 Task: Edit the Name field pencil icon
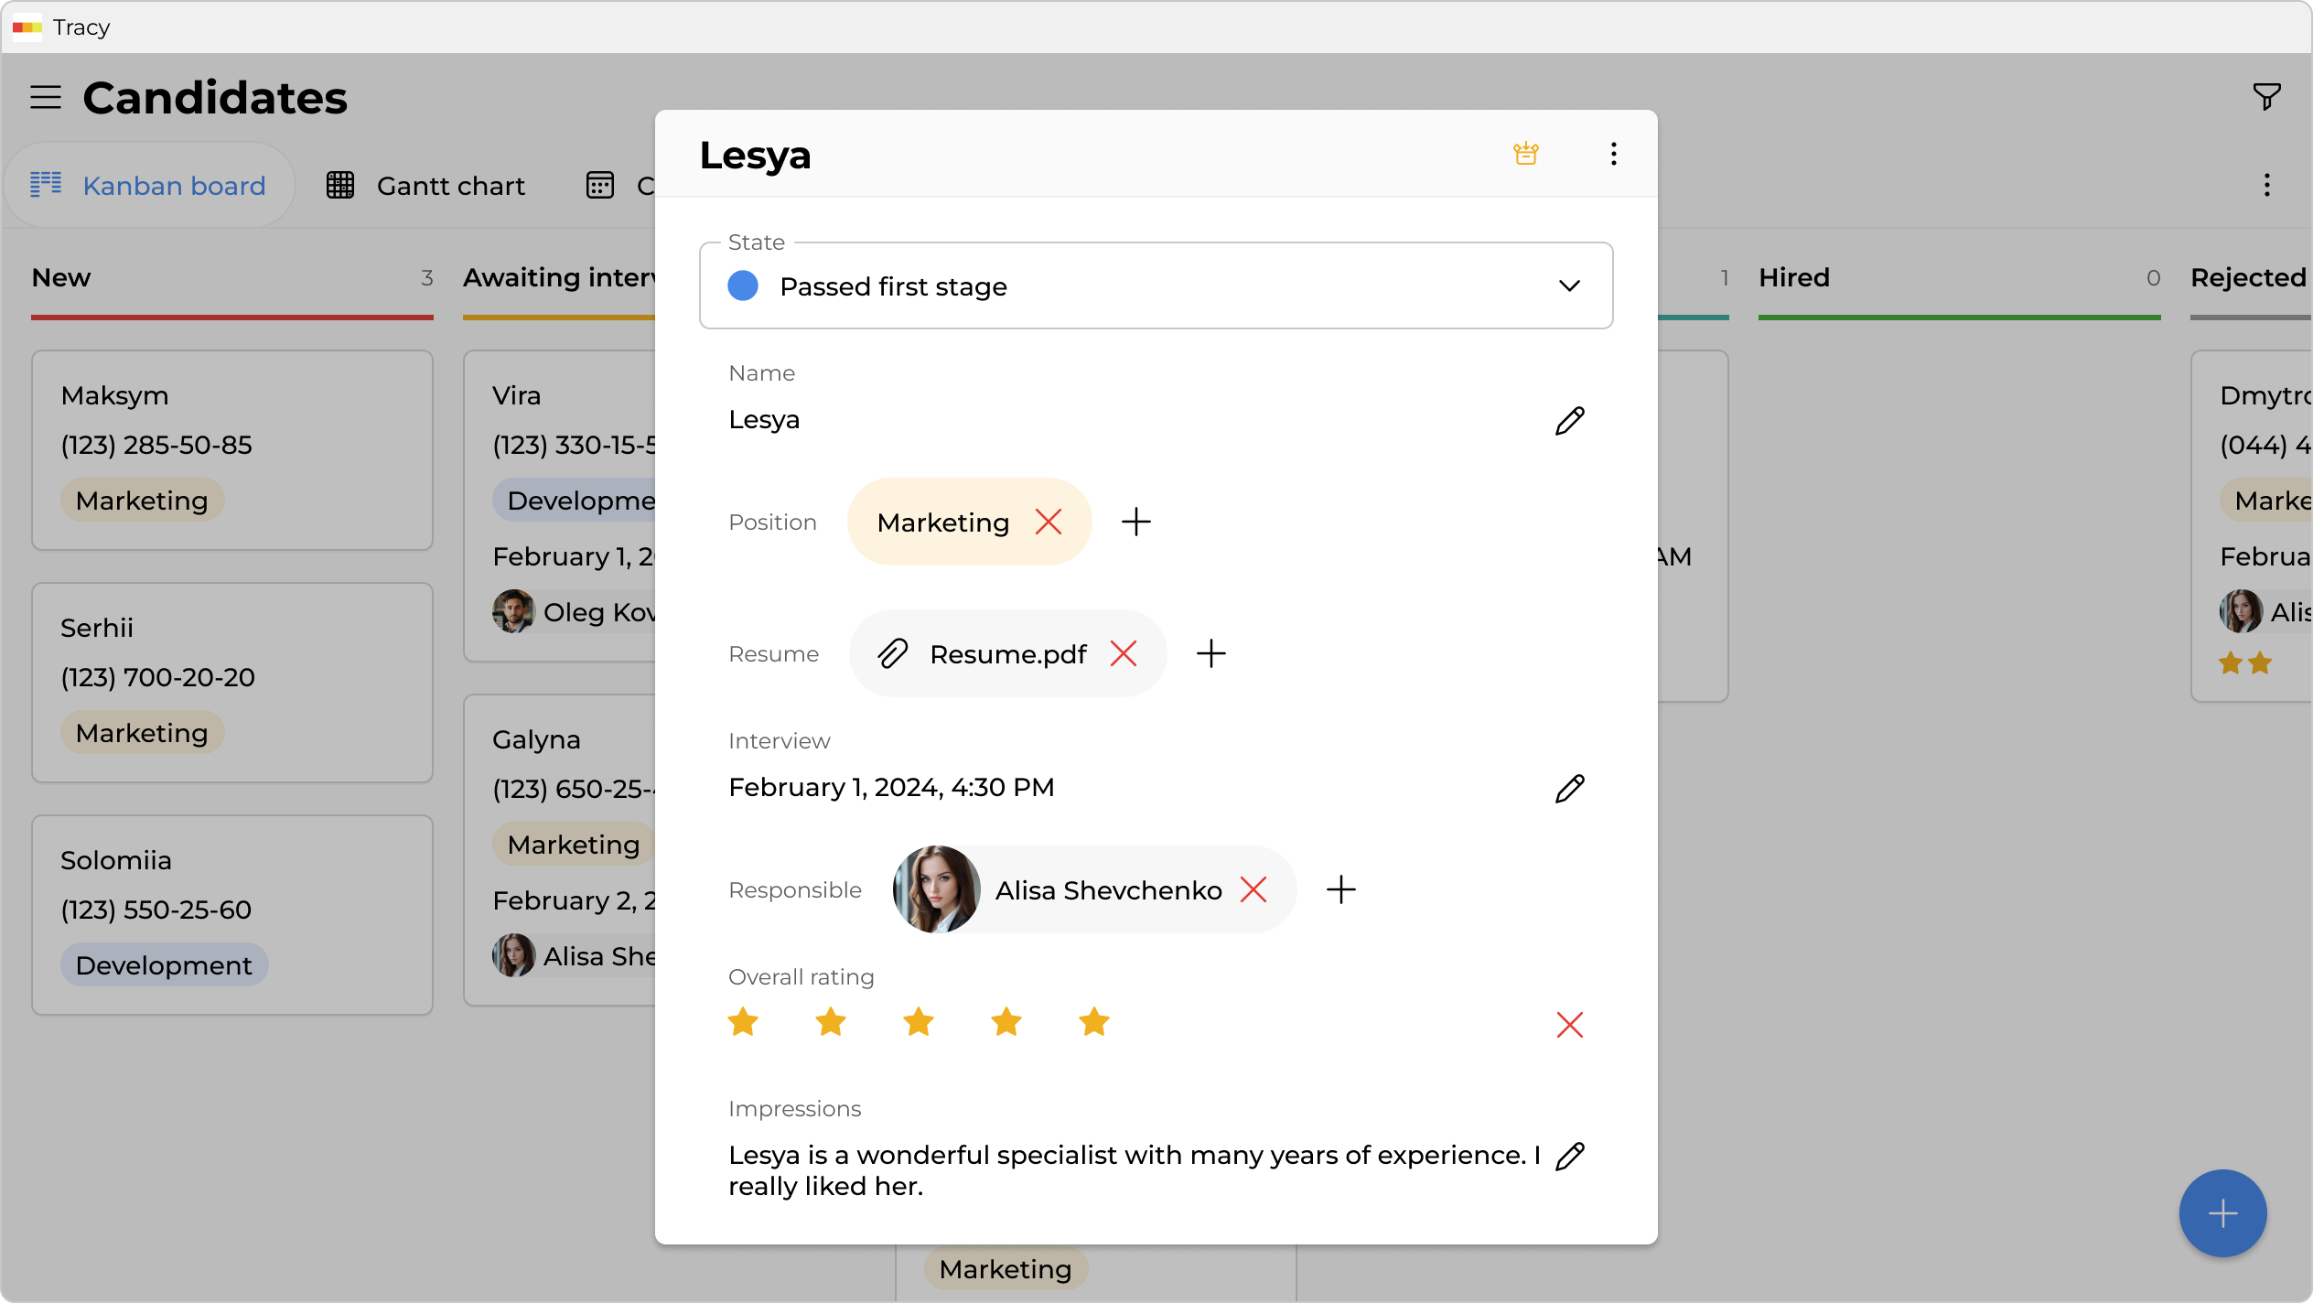click(x=1569, y=421)
